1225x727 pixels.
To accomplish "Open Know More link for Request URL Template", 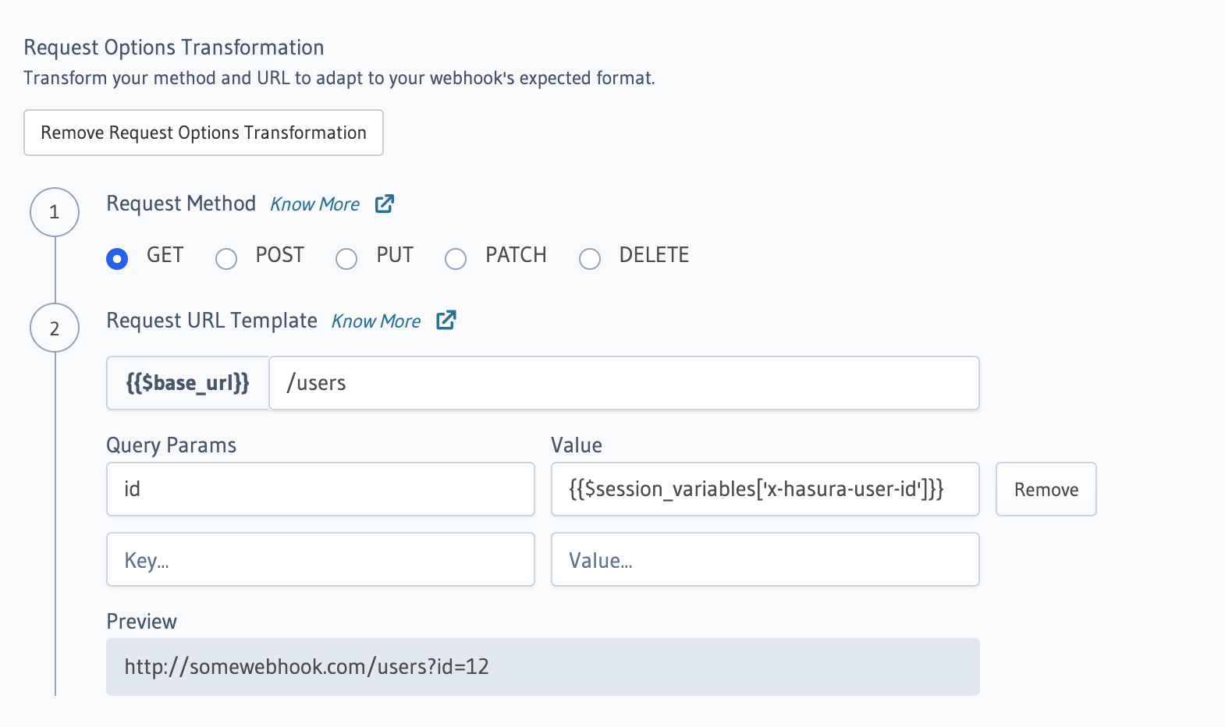I will [375, 321].
